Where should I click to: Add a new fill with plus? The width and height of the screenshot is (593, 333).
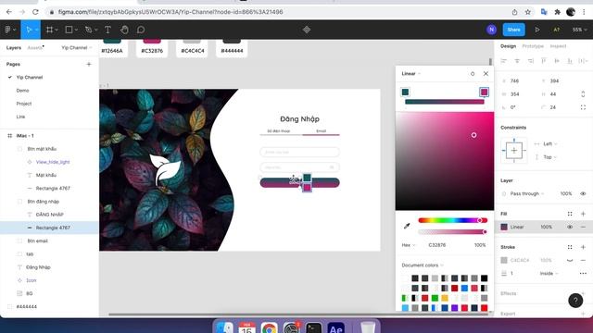[x=583, y=214]
